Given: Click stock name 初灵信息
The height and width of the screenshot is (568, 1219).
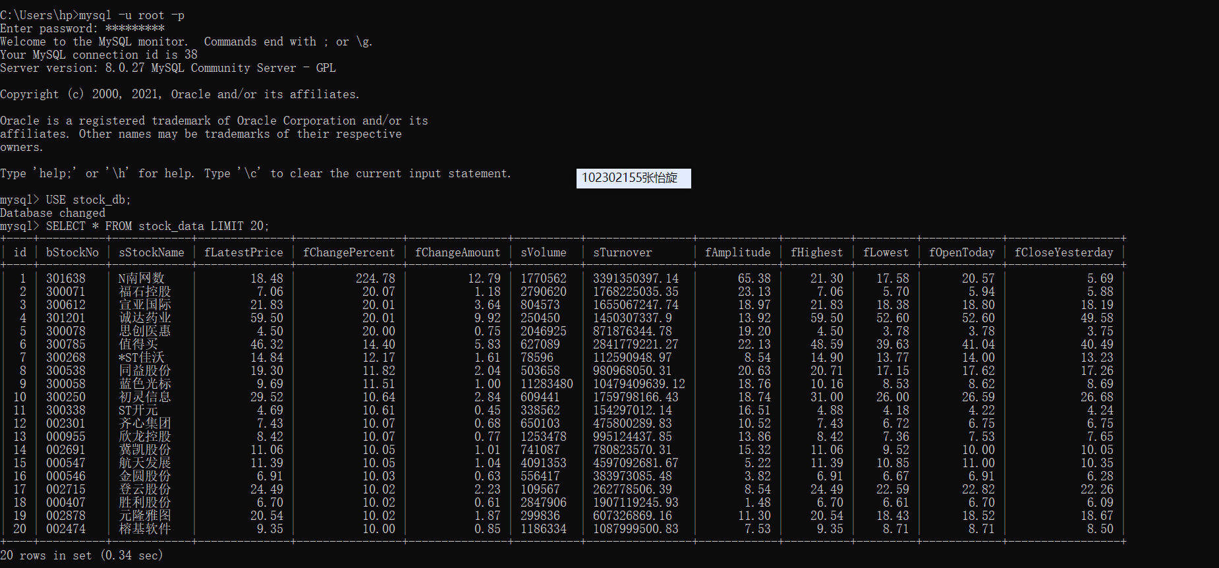Looking at the screenshot, I should coord(145,397).
